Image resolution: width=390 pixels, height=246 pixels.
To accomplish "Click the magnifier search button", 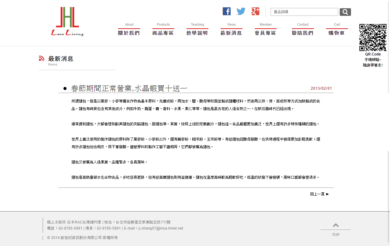I will pos(345,12).
